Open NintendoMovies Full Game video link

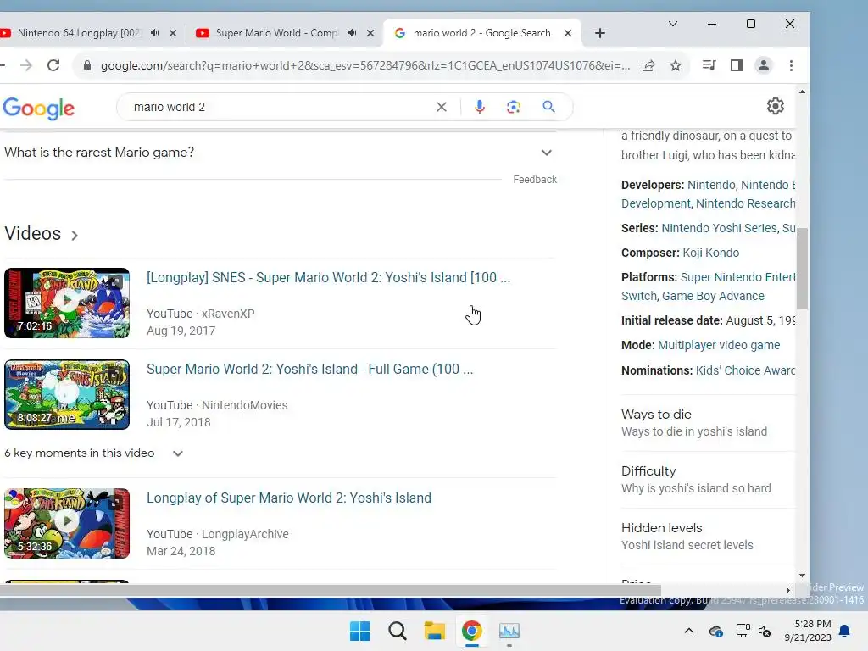point(309,369)
